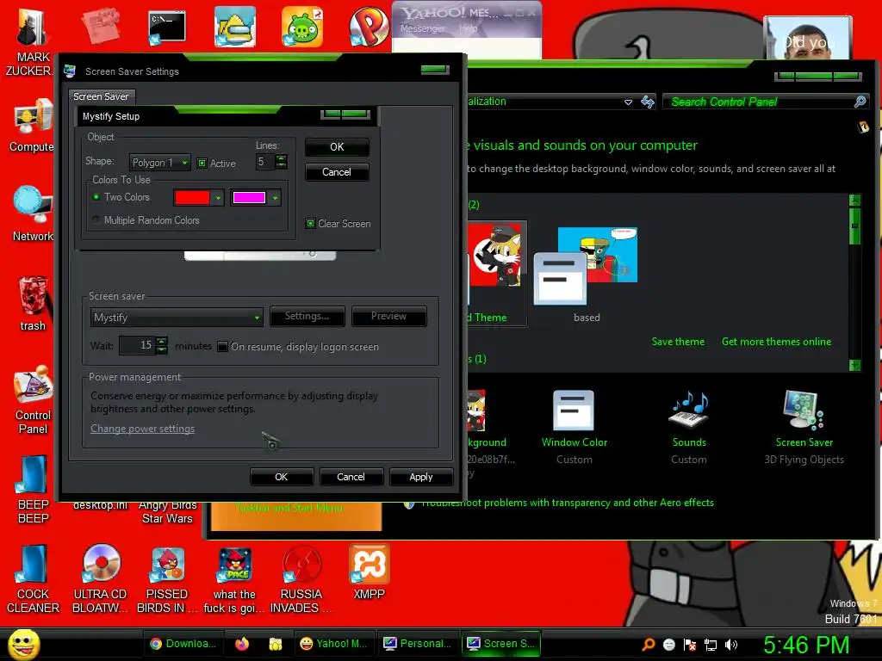This screenshot has width=882, height=661.
Task: Open the Firefox icon on the taskbar
Action: [x=242, y=644]
